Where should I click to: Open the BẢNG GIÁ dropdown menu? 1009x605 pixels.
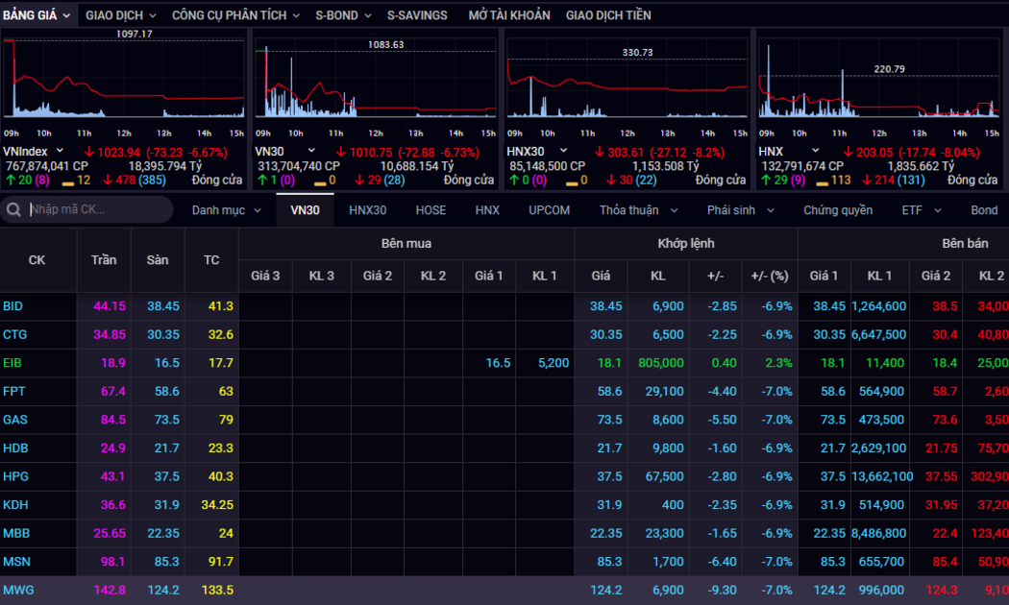click(x=37, y=15)
